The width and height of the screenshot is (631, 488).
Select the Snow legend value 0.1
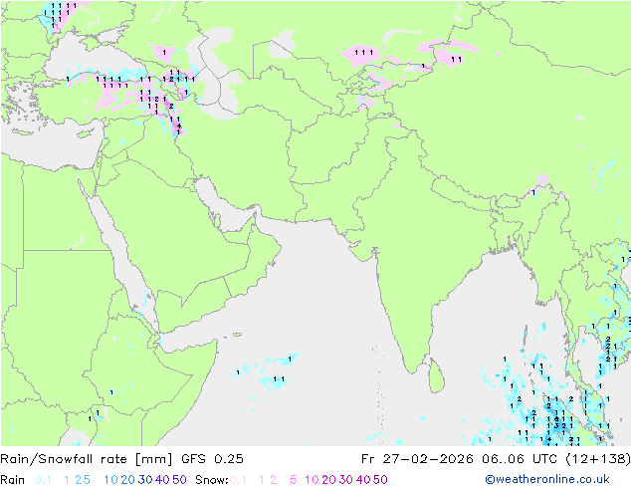point(238,480)
